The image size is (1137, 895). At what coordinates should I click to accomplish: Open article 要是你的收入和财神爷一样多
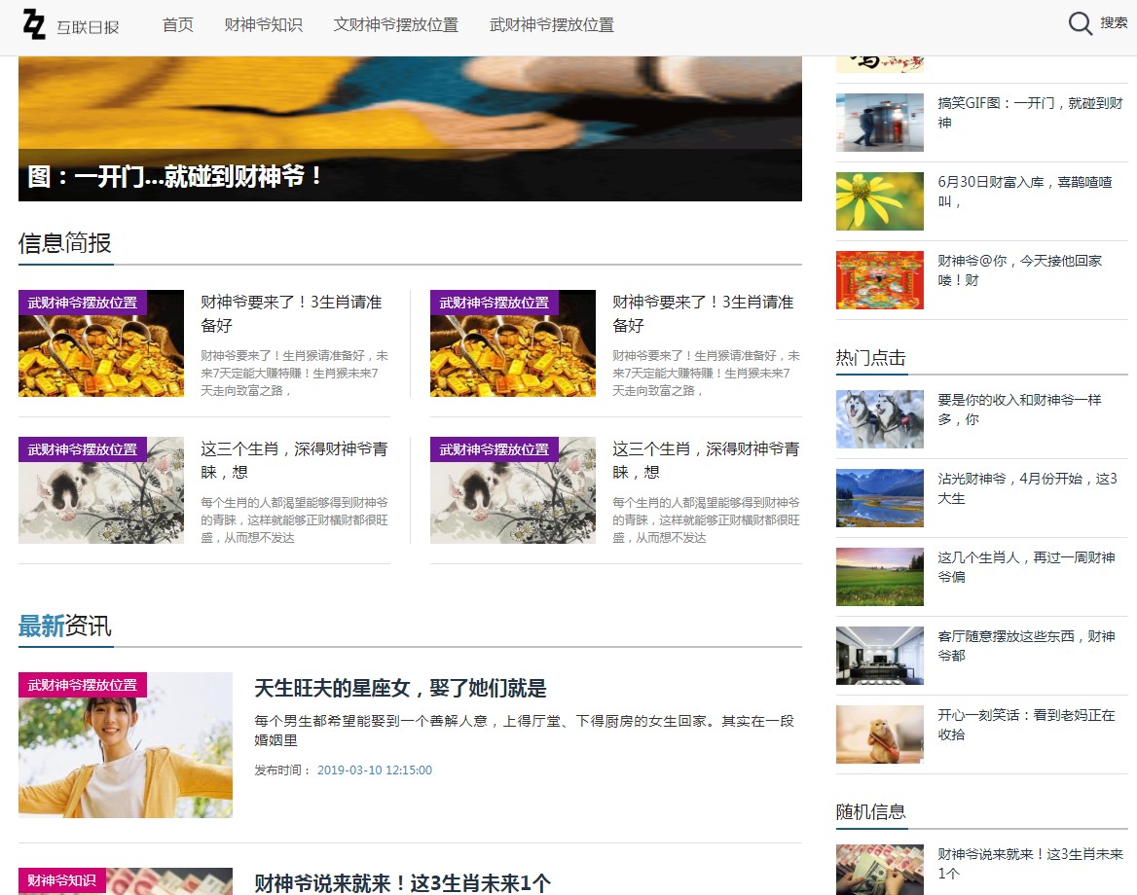1019,410
